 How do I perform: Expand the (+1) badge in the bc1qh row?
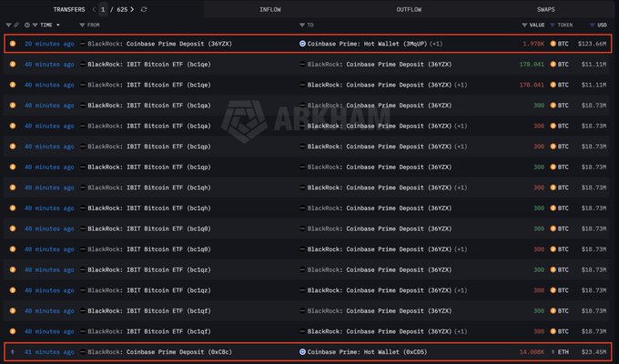tap(461, 187)
